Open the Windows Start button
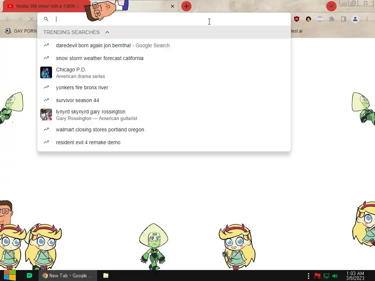Image resolution: width=375 pixels, height=281 pixels. click(10, 275)
